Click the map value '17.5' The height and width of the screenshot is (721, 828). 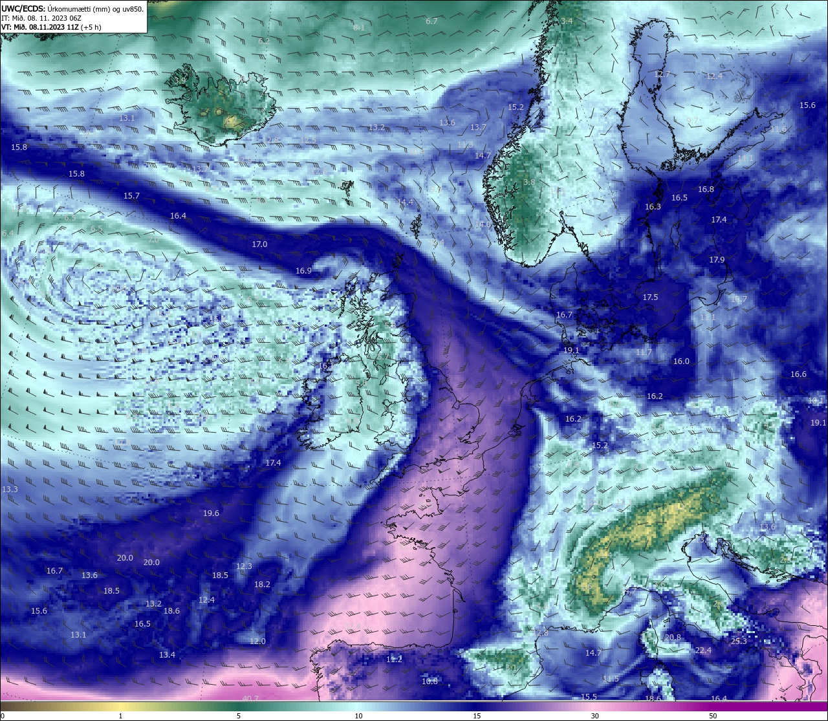pyautogui.click(x=650, y=297)
